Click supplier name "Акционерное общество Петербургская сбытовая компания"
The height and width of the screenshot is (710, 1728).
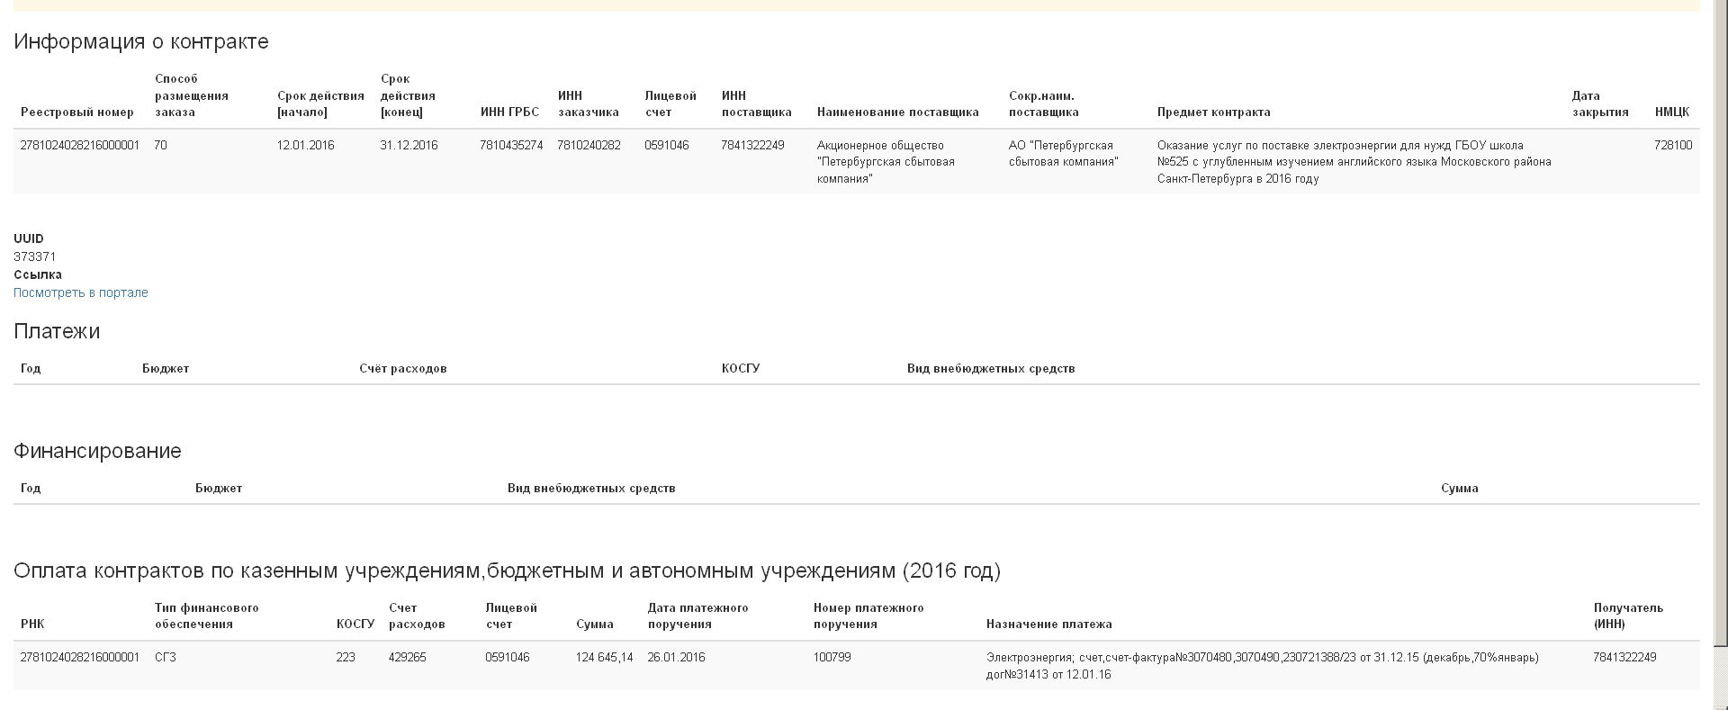coord(886,162)
